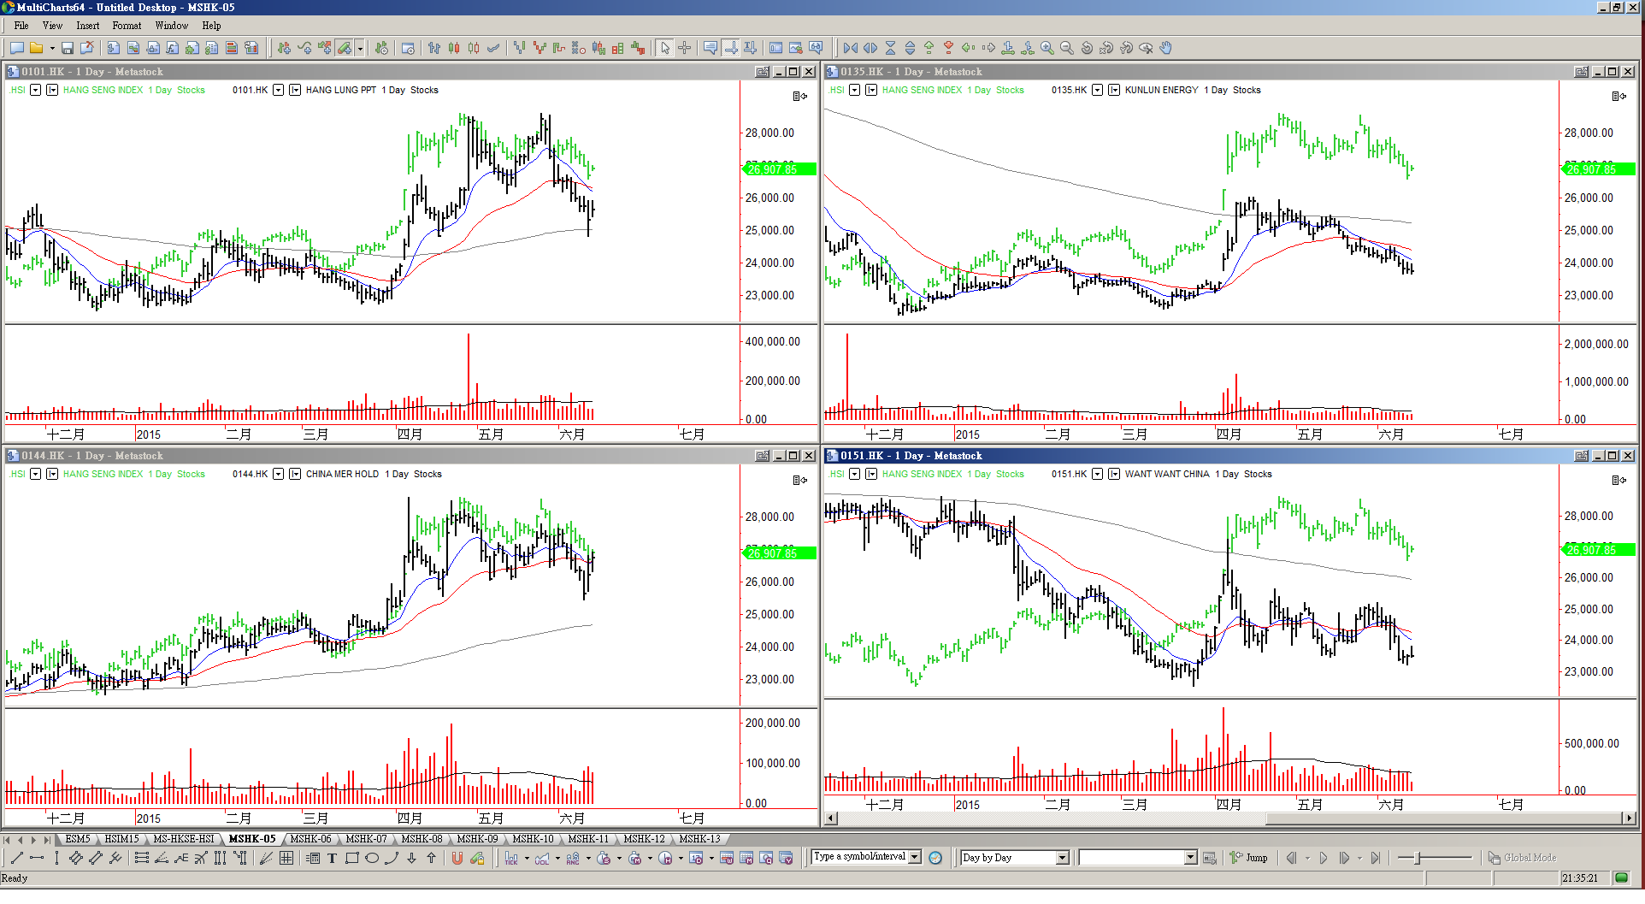Select the ellipse drawing tool

(372, 858)
